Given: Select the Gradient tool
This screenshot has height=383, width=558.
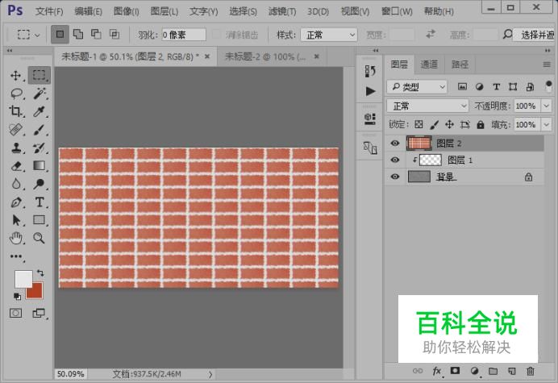Looking at the screenshot, I should coord(40,165).
